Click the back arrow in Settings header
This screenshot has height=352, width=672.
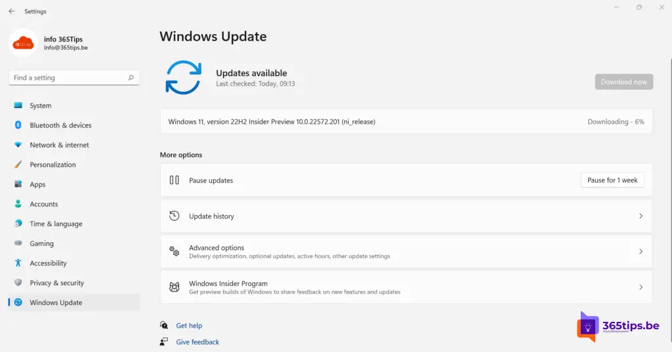(12, 12)
